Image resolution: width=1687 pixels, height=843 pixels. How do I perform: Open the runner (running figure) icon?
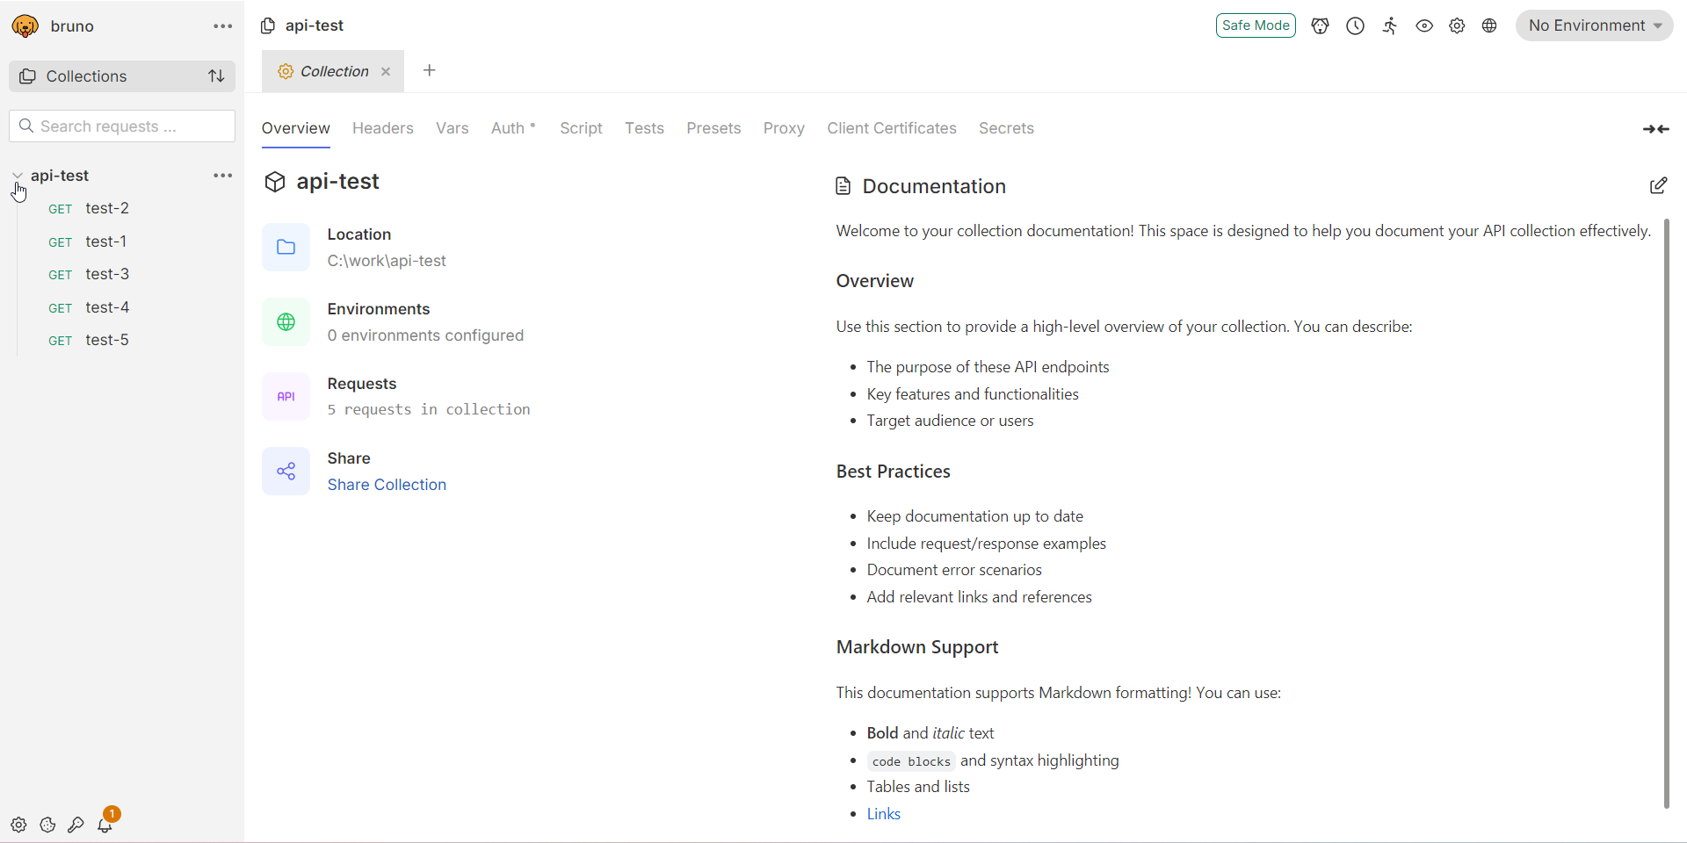pyautogui.click(x=1389, y=26)
